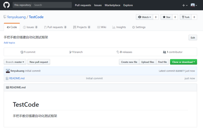Expand the Branch: master dropdown
Viewport: 203px width, 132px height.
click(15, 62)
